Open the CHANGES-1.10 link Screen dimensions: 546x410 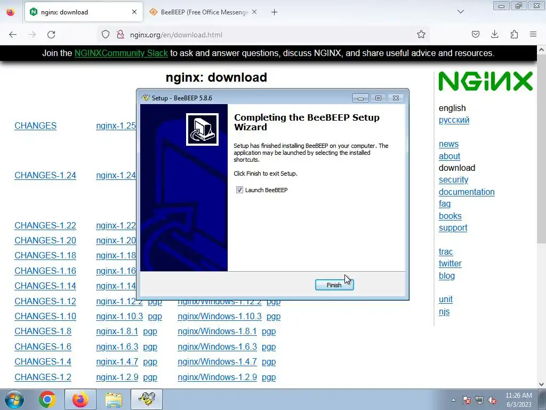(45, 316)
